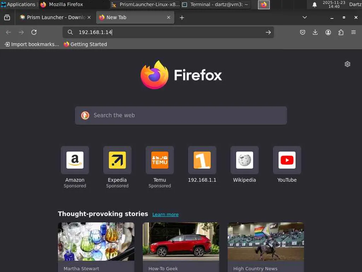Click the Firefox icon-only button in top panel
362x272 pixels.
[x=264, y=5]
